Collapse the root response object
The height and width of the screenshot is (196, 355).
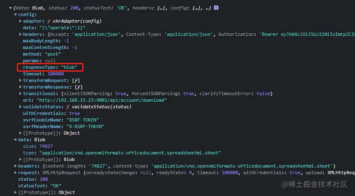pos(10,8)
